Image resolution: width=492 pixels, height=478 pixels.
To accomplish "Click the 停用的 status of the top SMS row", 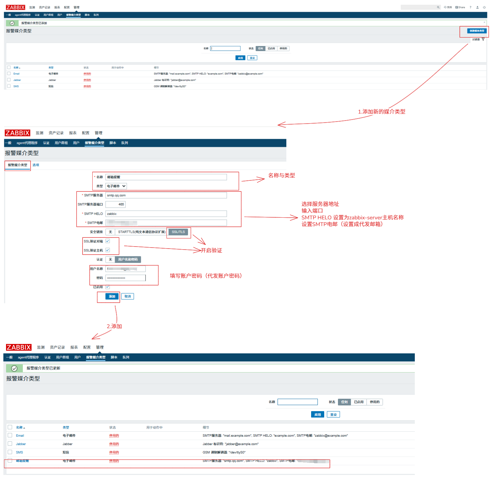I will (x=87, y=86).
